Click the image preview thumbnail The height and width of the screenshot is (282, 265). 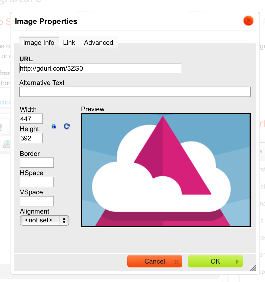[166, 170]
